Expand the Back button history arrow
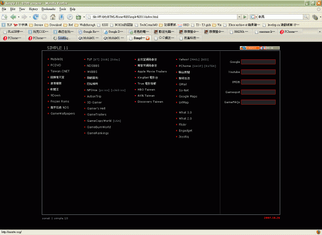Screen dimensions: 322x235 [x=18, y=17]
